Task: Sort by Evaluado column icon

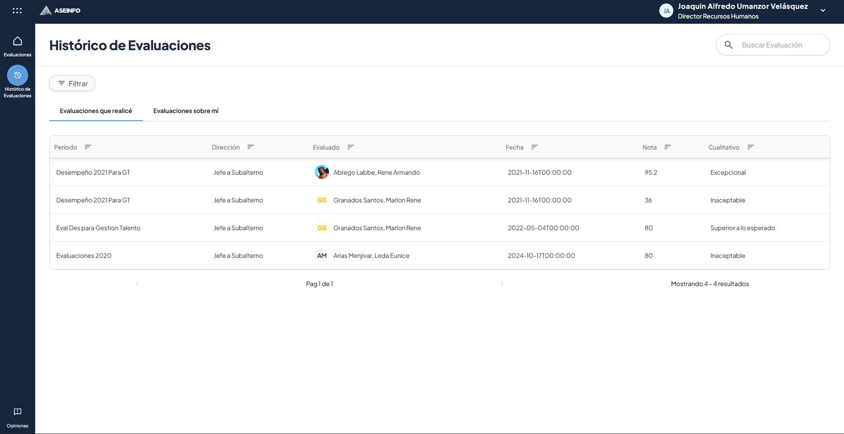Action: tap(351, 147)
